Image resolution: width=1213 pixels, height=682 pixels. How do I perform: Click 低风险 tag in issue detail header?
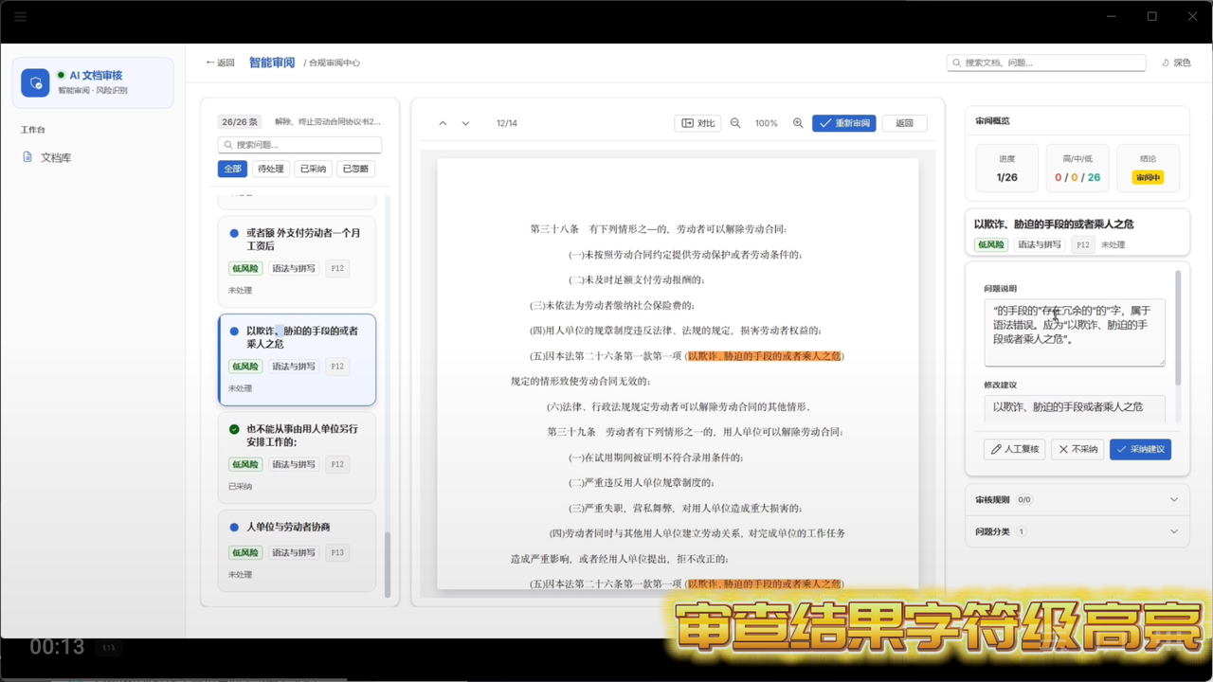[991, 244]
